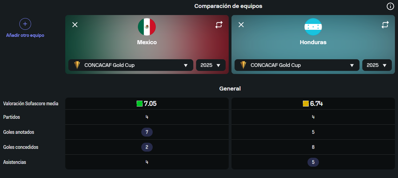Click the Mexico flag icon
398x178 pixels.
(147, 27)
